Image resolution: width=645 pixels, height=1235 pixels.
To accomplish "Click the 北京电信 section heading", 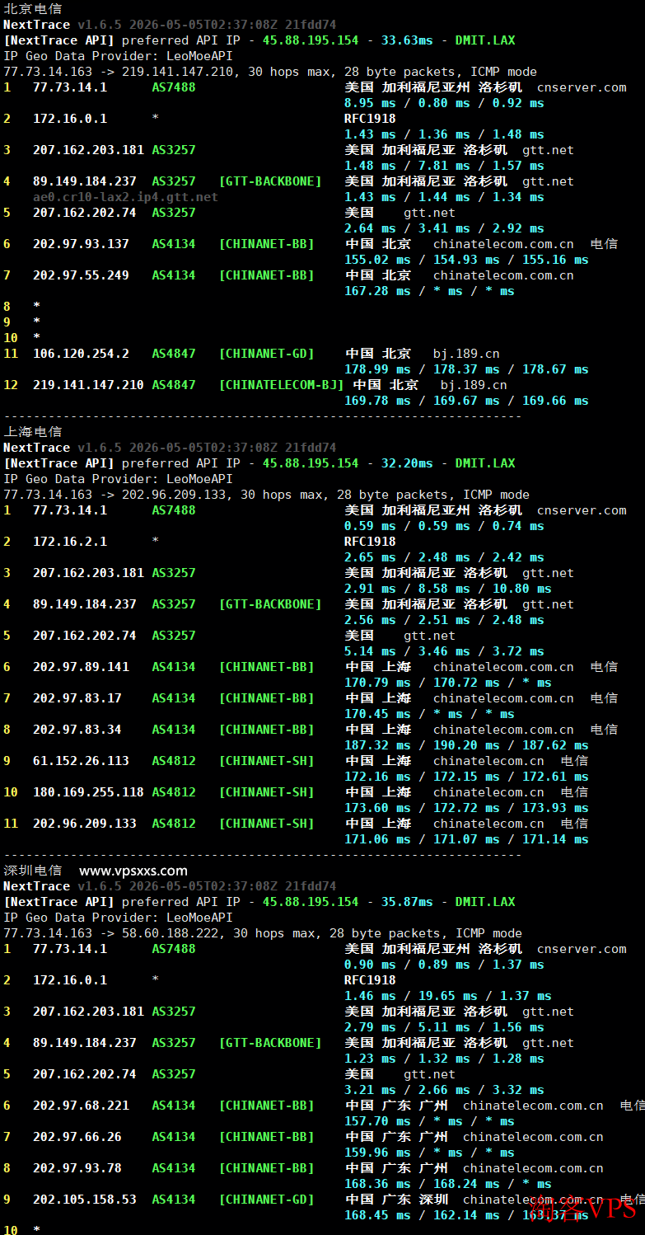I will point(32,8).
